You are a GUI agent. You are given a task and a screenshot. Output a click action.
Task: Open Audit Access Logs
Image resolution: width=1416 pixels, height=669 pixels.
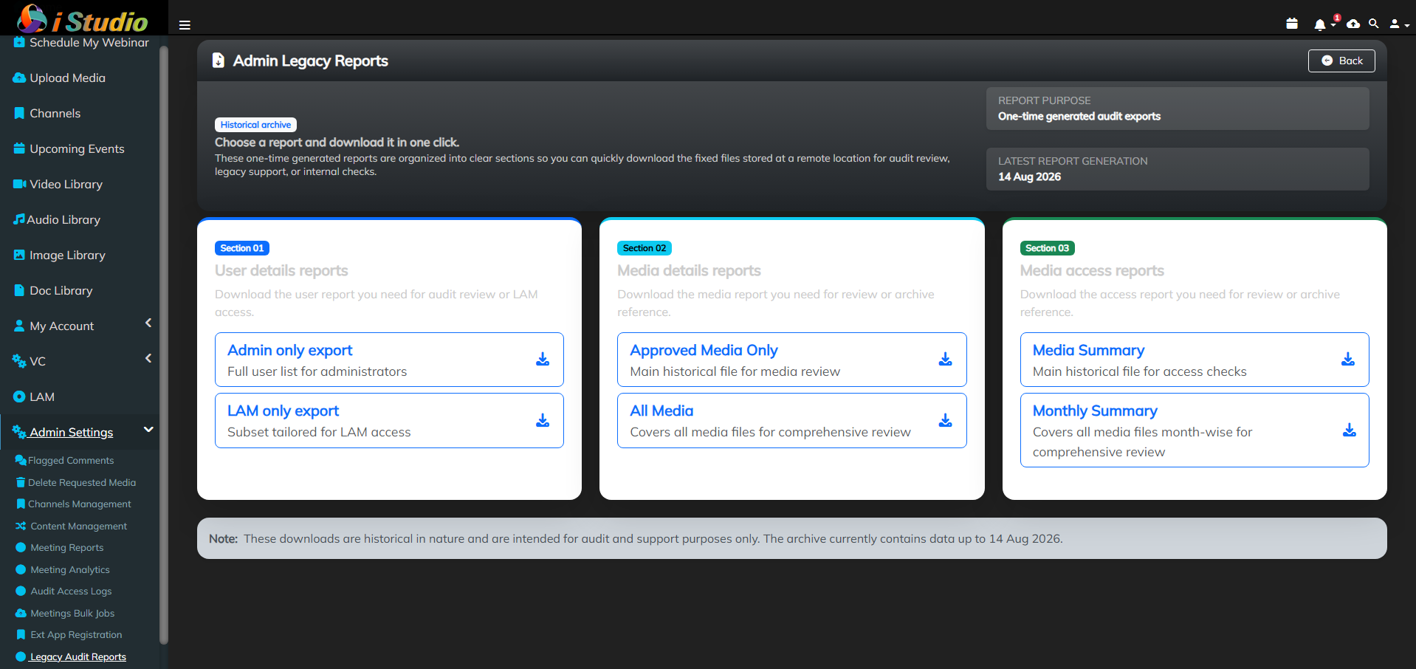pyautogui.click(x=63, y=591)
